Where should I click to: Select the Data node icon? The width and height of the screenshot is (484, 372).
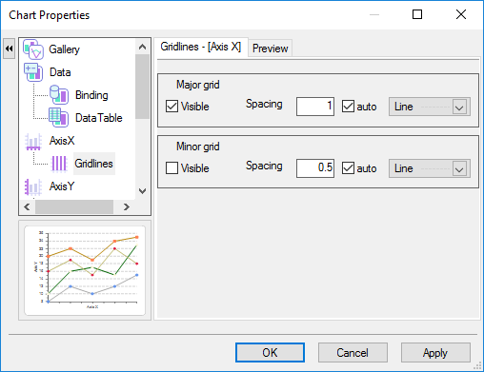click(x=33, y=72)
